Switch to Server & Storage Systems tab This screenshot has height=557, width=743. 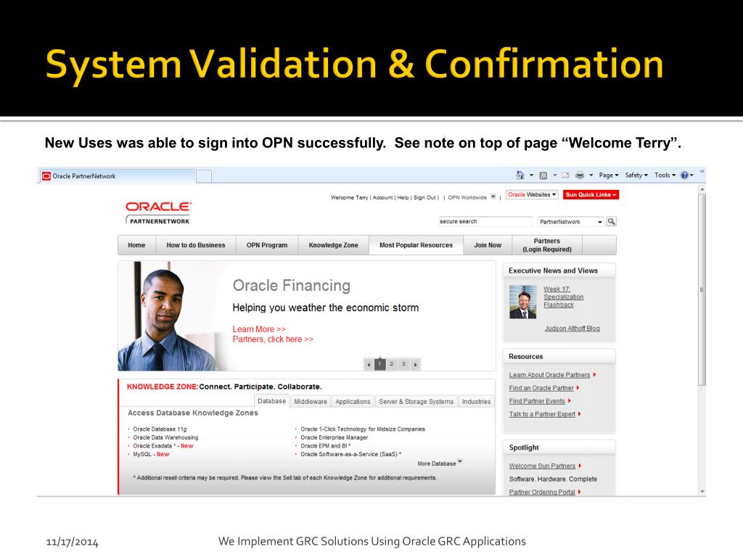click(x=416, y=401)
